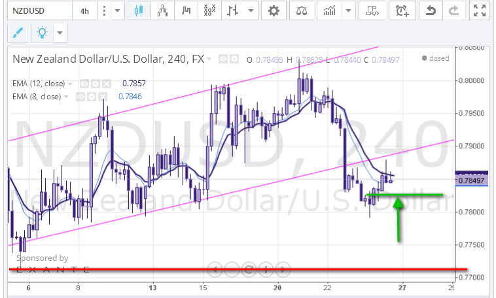Click the EMA (8, close) label
Image resolution: width=496 pixels, height=298 pixels.
pos(37,97)
